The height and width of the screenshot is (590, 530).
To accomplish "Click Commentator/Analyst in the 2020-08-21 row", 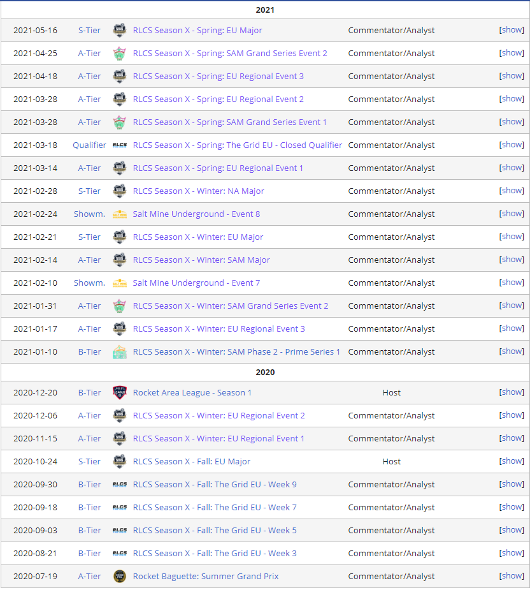I will coord(391,554).
